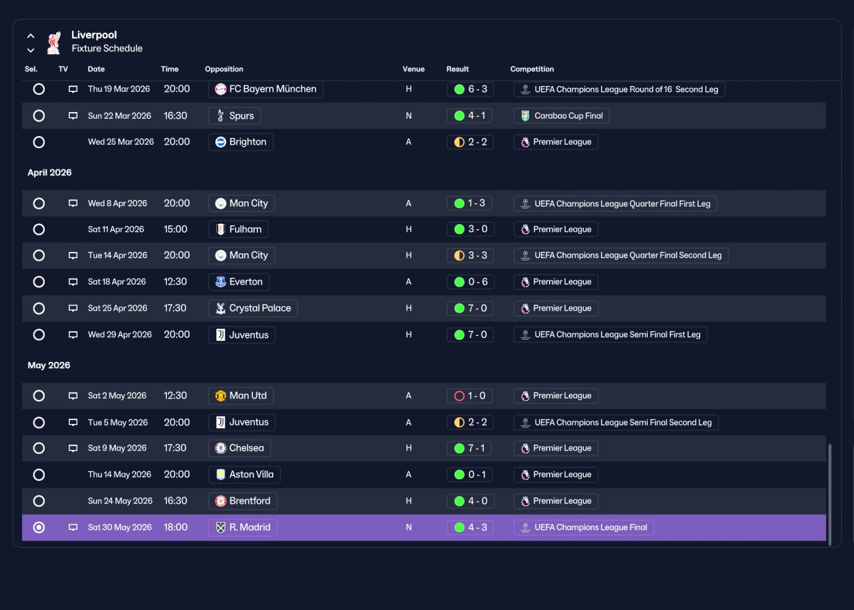The image size is (854, 610).
Task: Sort fixtures by the Date column header
Action: 96,69
